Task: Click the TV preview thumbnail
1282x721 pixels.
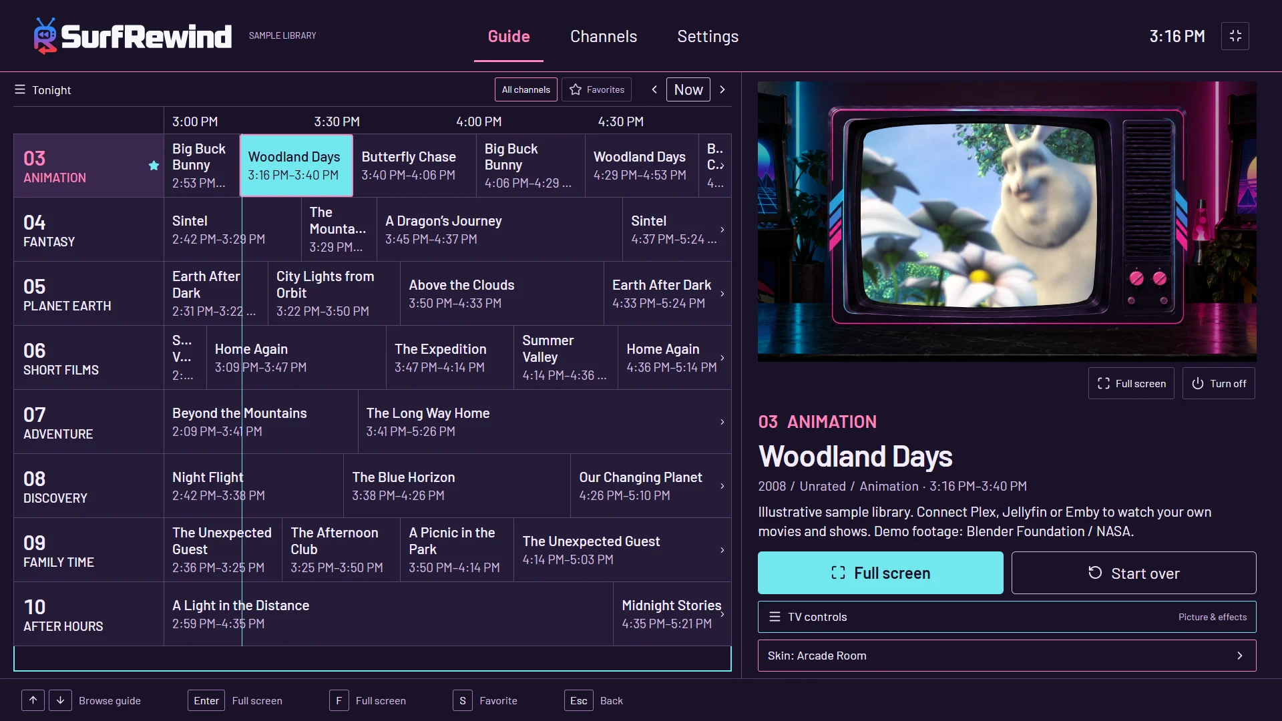Action: pos(1007,222)
